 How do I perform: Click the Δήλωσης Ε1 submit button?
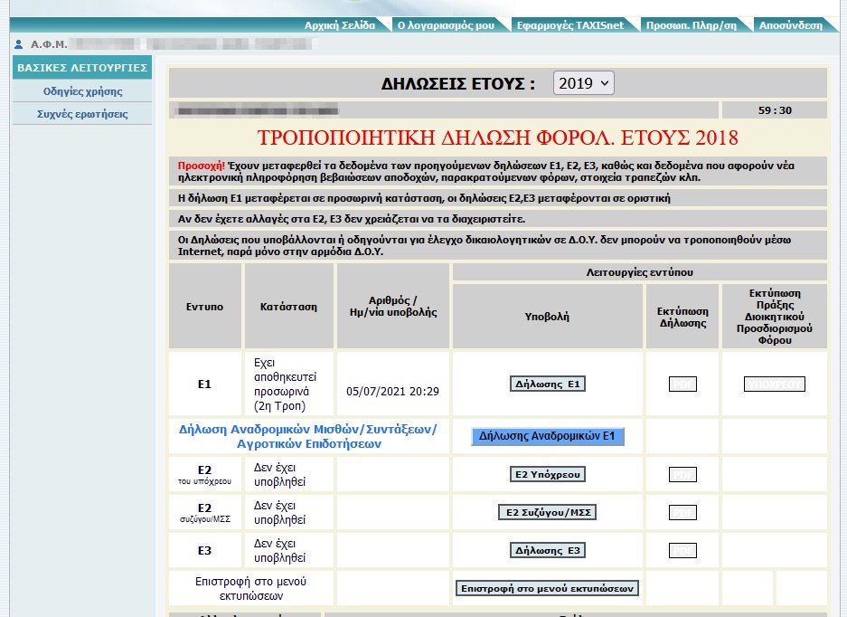[547, 384]
